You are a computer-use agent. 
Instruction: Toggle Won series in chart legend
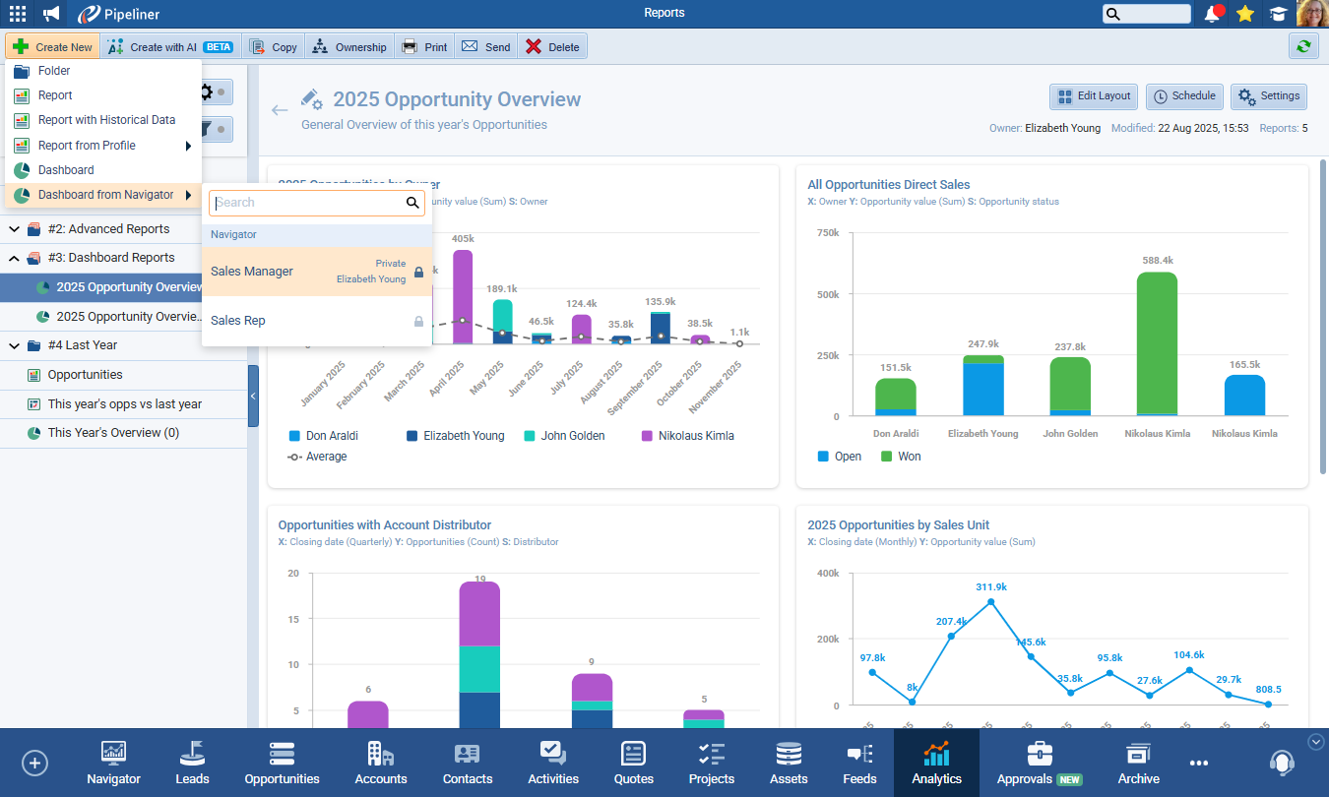(x=899, y=457)
